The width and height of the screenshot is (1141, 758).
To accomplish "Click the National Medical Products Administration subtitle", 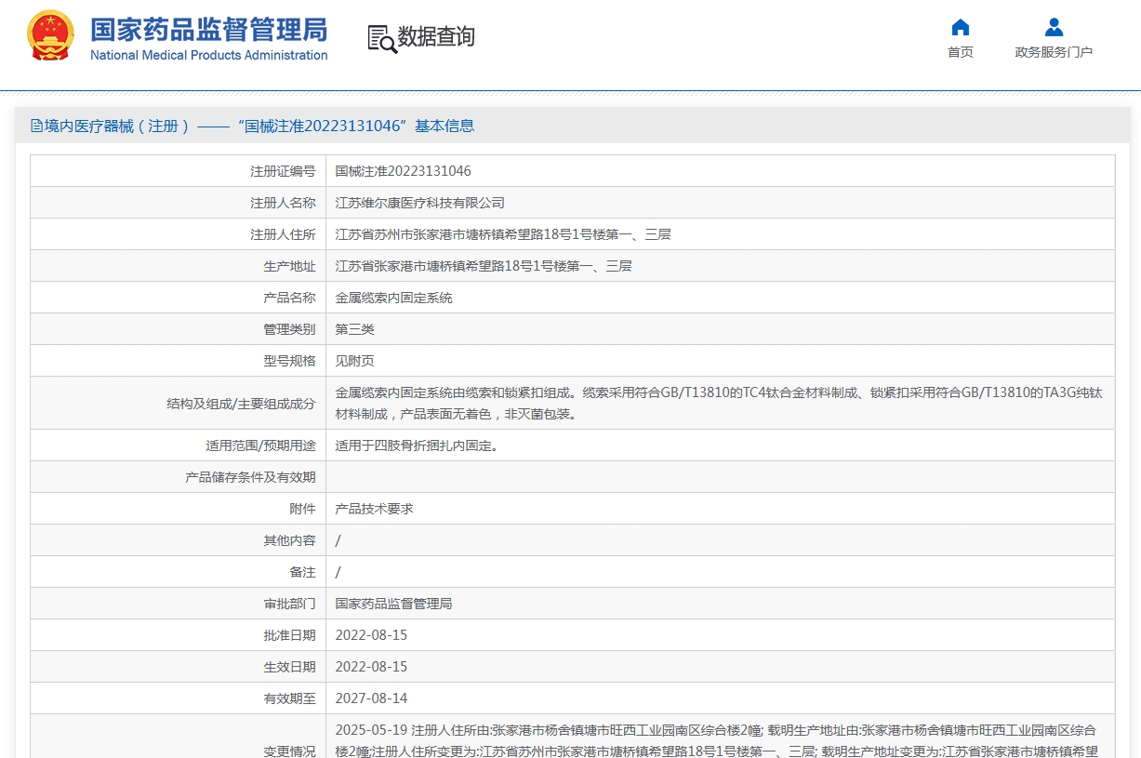I will (209, 55).
